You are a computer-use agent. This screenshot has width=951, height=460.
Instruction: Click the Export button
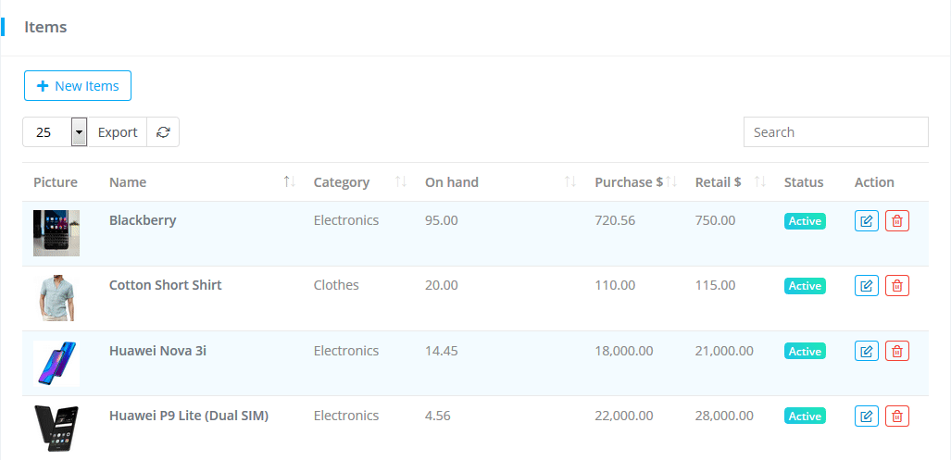118,132
